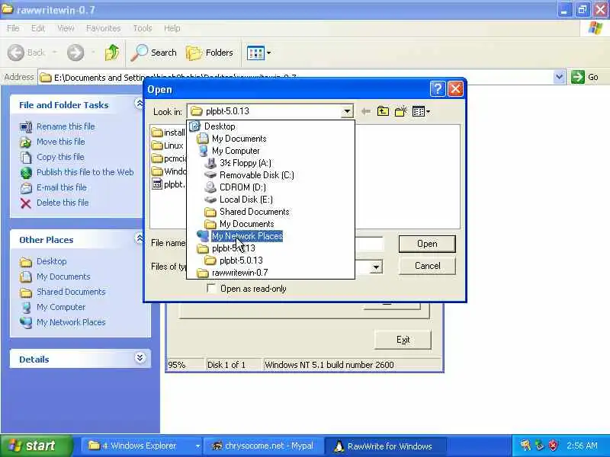Image resolution: width=610 pixels, height=457 pixels.
Task: Click the help question mark in Open dialog
Action: [438, 89]
